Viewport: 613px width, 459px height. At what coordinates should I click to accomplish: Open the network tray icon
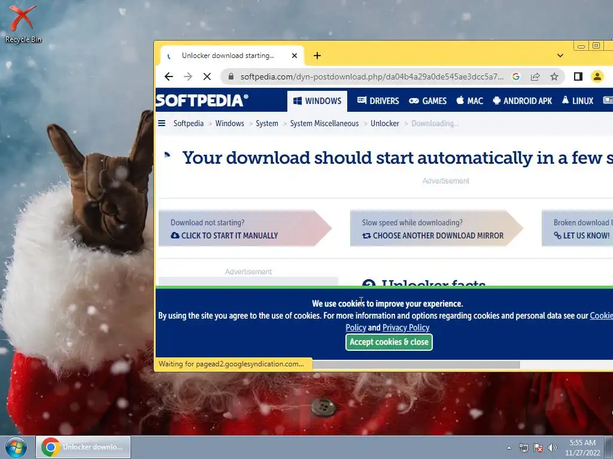click(523, 448)
